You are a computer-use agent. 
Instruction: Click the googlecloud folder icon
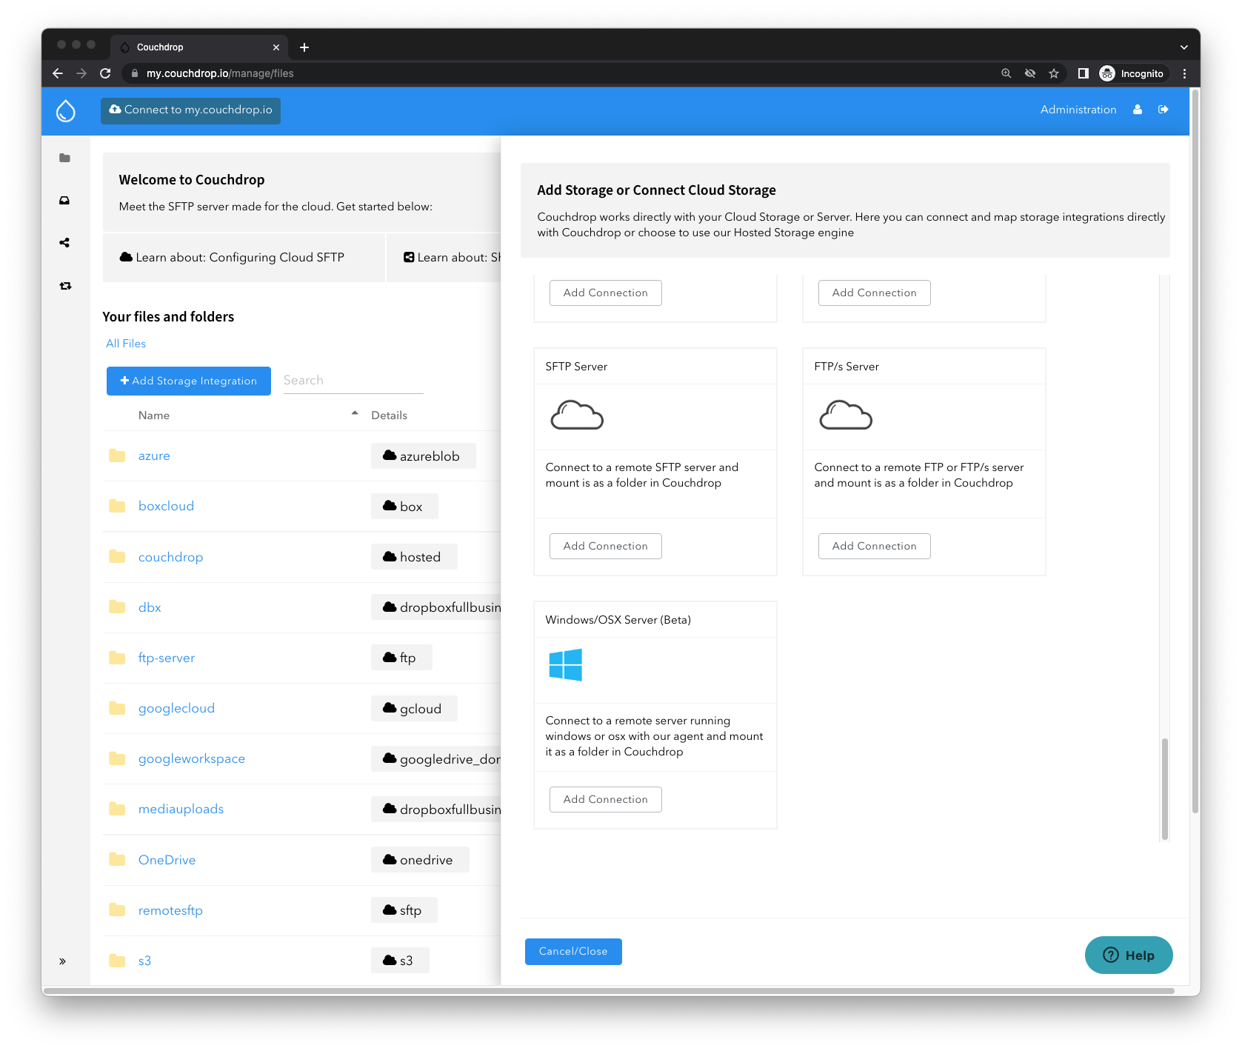[x=117, y=708]
